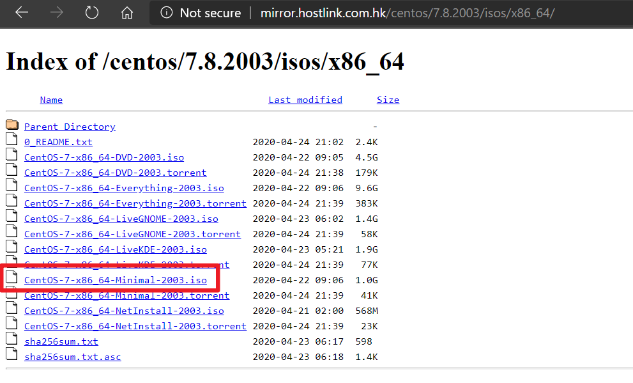Image resolution: width=633 pixels, height=383 pixels.
Task: Click file icon beside sha256sum.txt
Action: tap(11, 338)
